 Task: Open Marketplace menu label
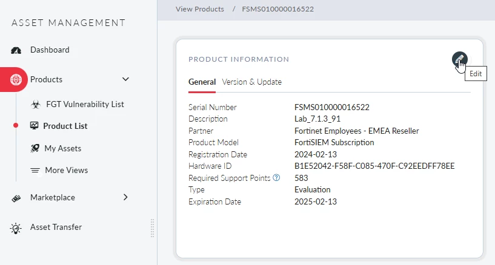tap(53, 198)
